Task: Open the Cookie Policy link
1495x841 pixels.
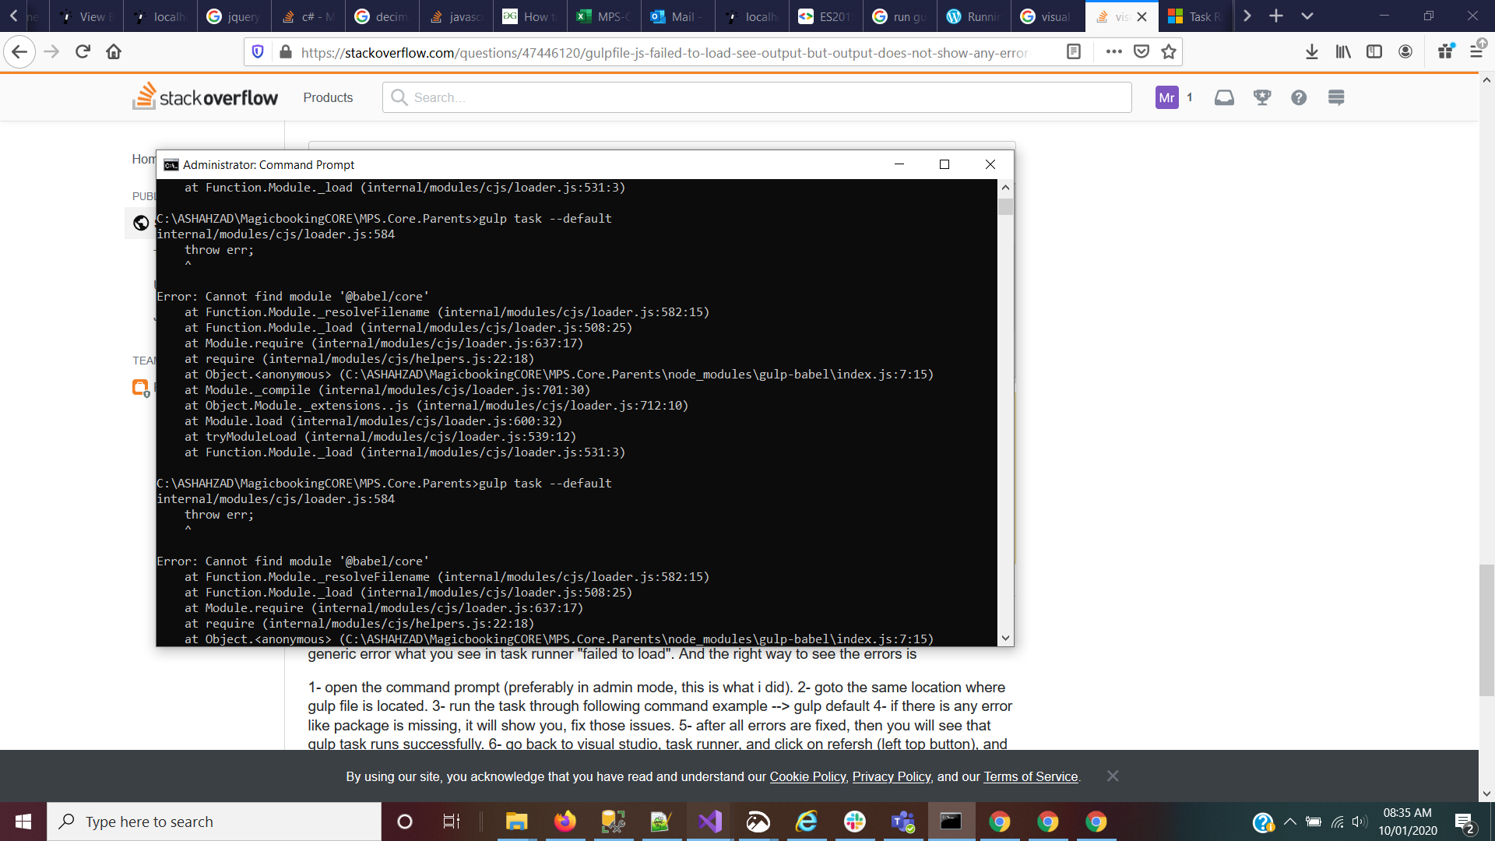Action: [x=807, y=776]
